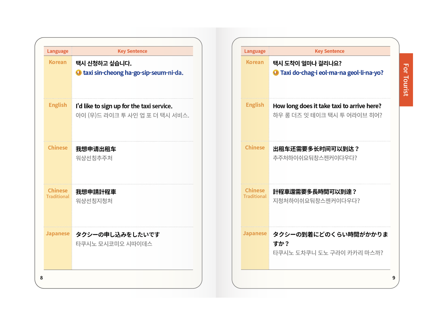
Task: Click the Japanese label on page 9
Action: tap(255, 234)
